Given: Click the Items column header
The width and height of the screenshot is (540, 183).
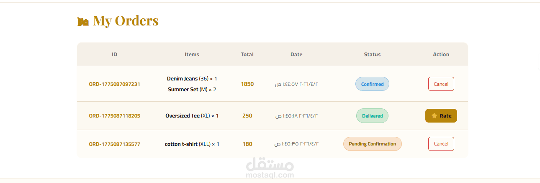Looking at the screenshot, I should (x=192, y=54).
